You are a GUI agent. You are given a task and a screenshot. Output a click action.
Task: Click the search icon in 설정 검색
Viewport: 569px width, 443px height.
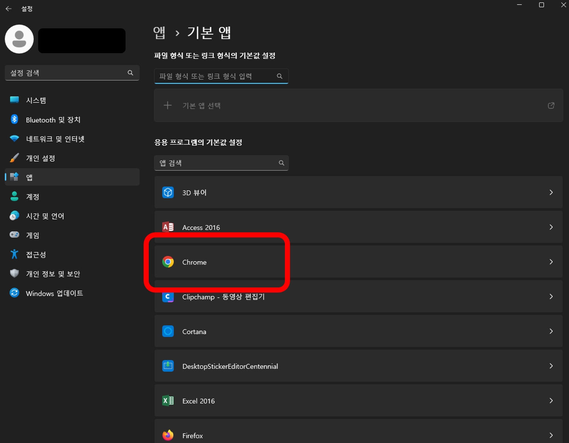tap(130, 73)
